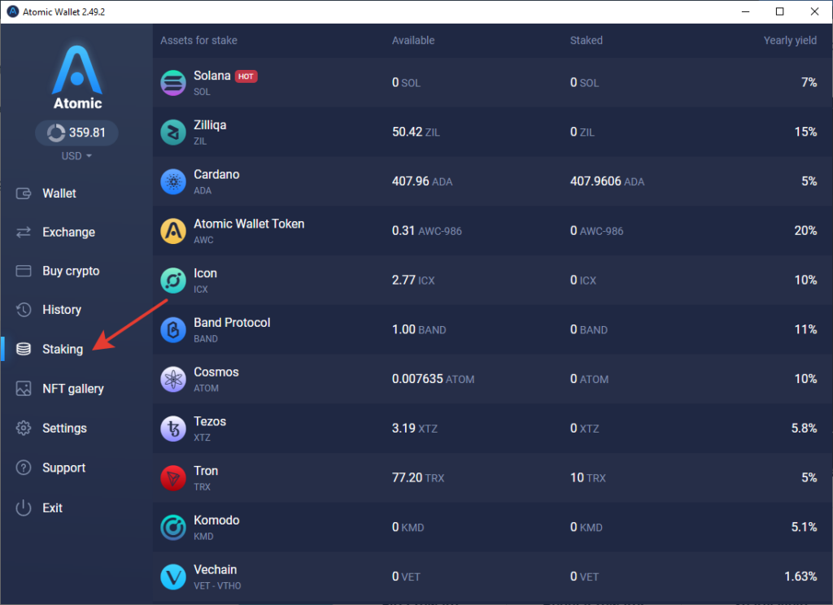The height and width of the screenshot is (605, 833).
Task: Choose Exit in the sidebar
Action: [x=52, y=507]
